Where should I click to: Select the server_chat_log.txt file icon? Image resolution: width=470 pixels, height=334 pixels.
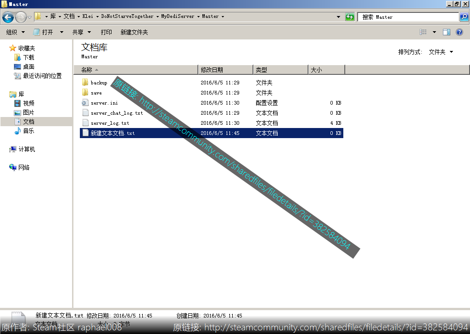pos(85,112)
